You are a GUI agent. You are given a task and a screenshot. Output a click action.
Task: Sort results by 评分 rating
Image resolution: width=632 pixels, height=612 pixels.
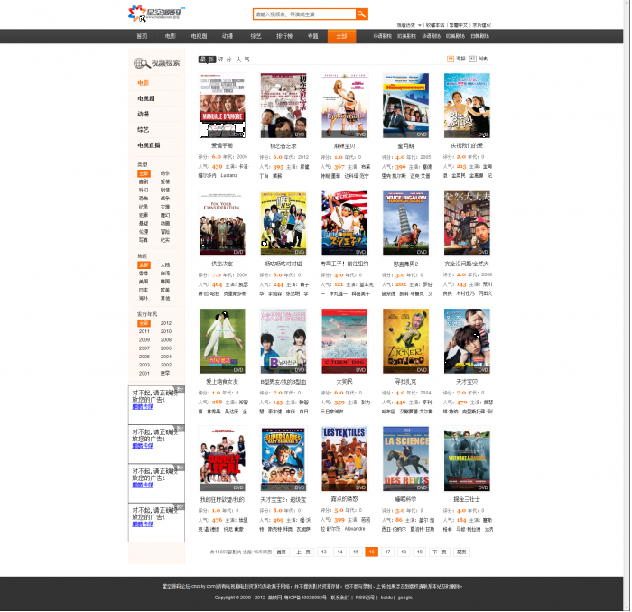click(223, 59)
